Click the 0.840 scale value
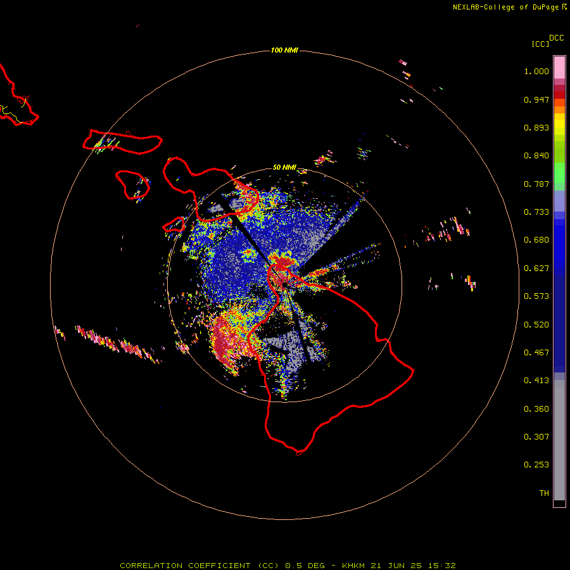 536,156
